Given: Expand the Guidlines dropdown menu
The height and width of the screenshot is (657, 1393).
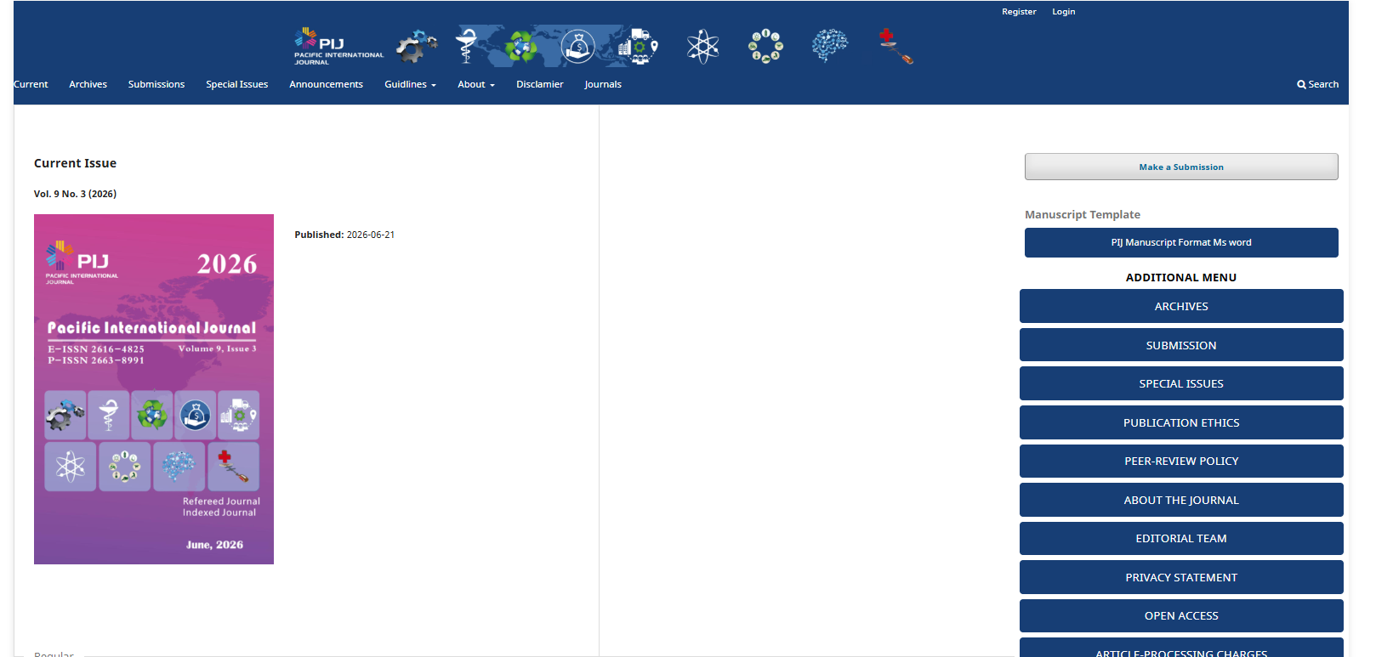Looking at the screenshot, I should 410,84.
